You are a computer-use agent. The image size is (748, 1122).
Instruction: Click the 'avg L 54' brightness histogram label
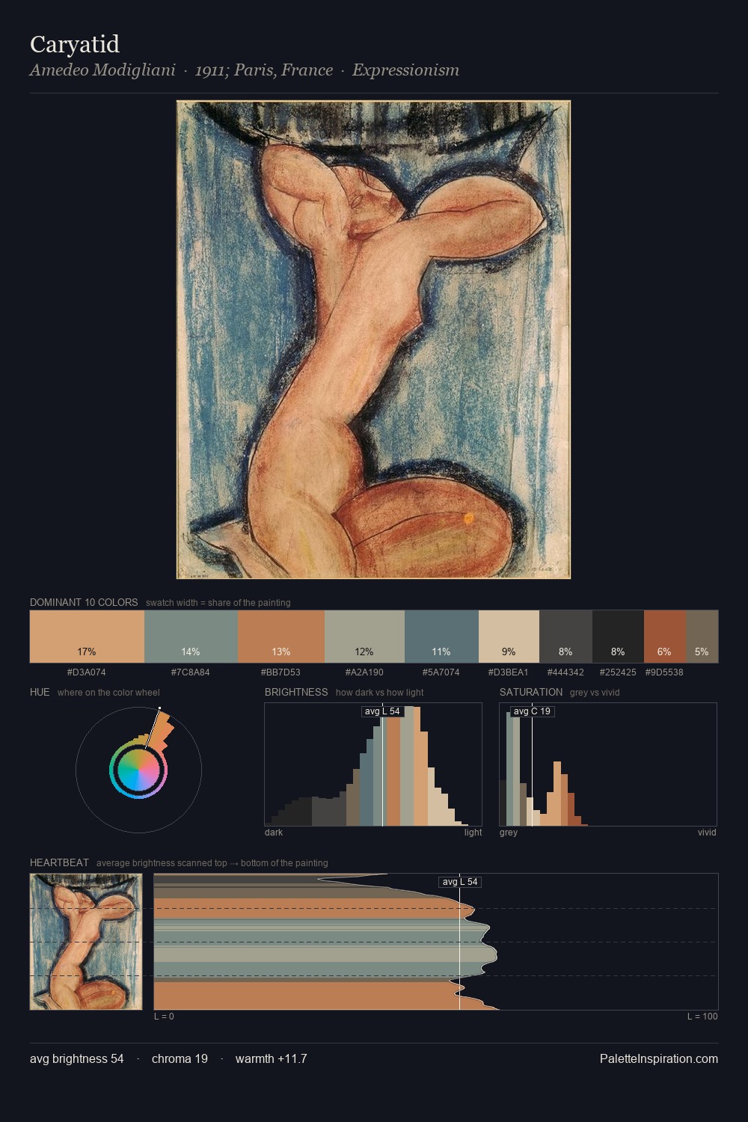click(382, 711)
